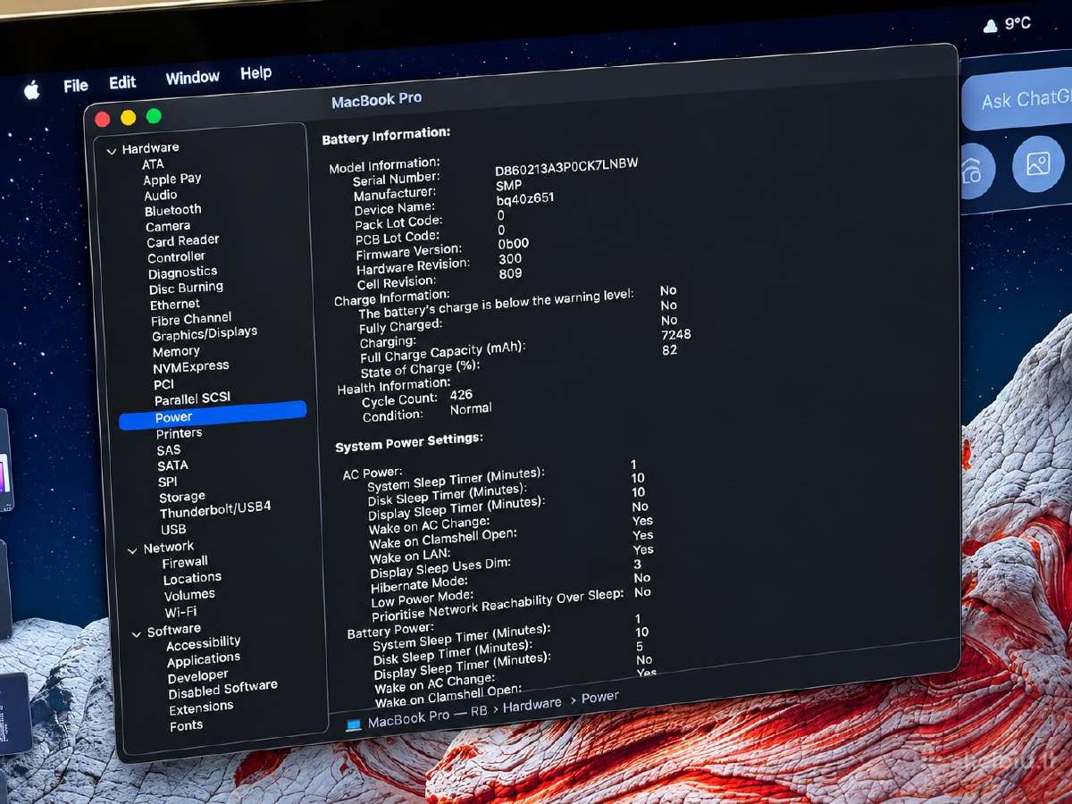The image size is (1072, 804).
Task: Open the Edit menu
Action: pyautogui.click(x=122, y=82)
